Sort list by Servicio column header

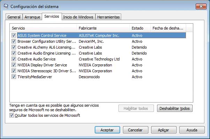click(x=42, y=28)
